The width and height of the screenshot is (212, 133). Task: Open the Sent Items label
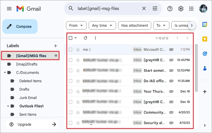click(28, 114)
